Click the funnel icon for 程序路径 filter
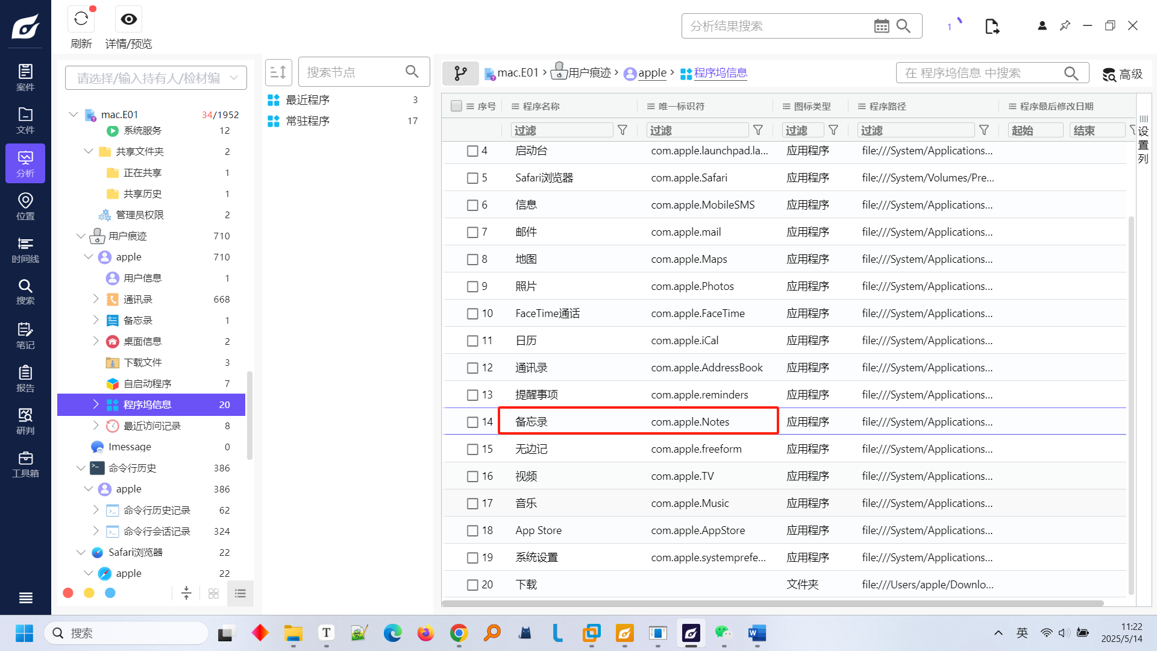1157x651 pixels. click(984, 130)
